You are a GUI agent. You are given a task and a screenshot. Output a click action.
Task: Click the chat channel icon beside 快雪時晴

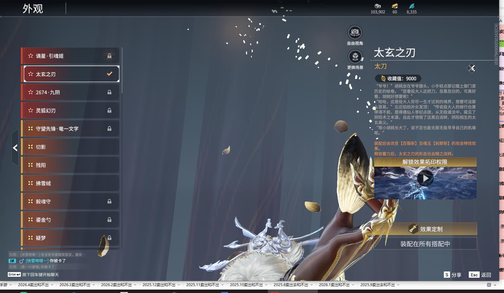tap(12, 261)
